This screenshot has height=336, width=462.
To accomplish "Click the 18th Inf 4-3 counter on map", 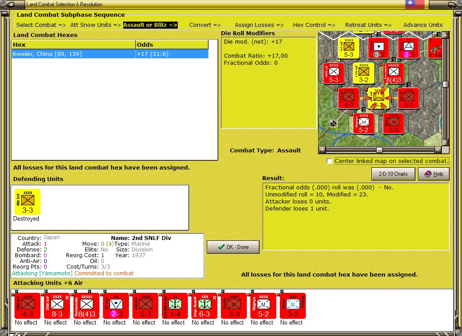I will (x=348, y=98).
